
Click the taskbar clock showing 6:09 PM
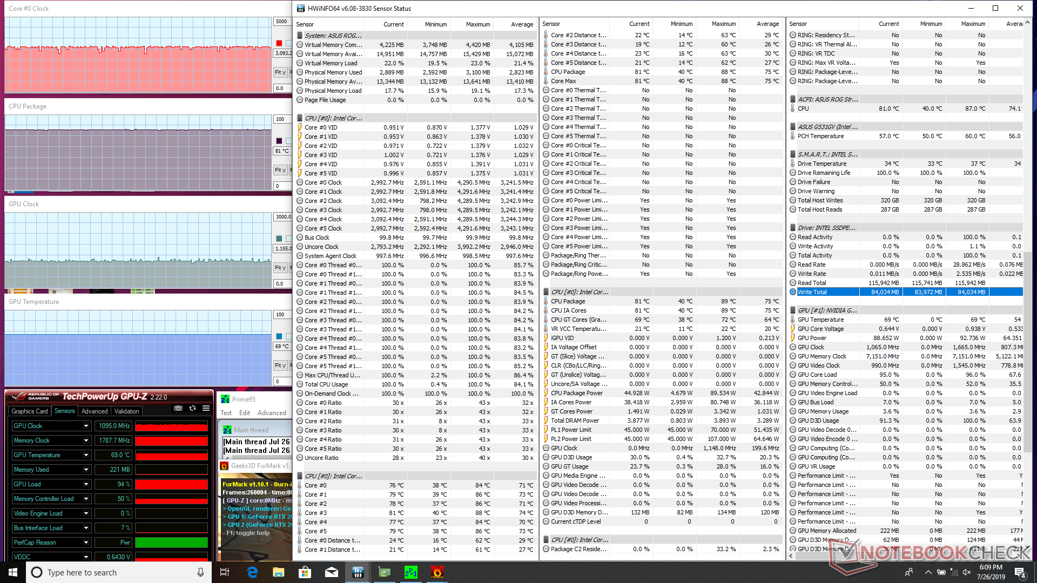[991, 572]
